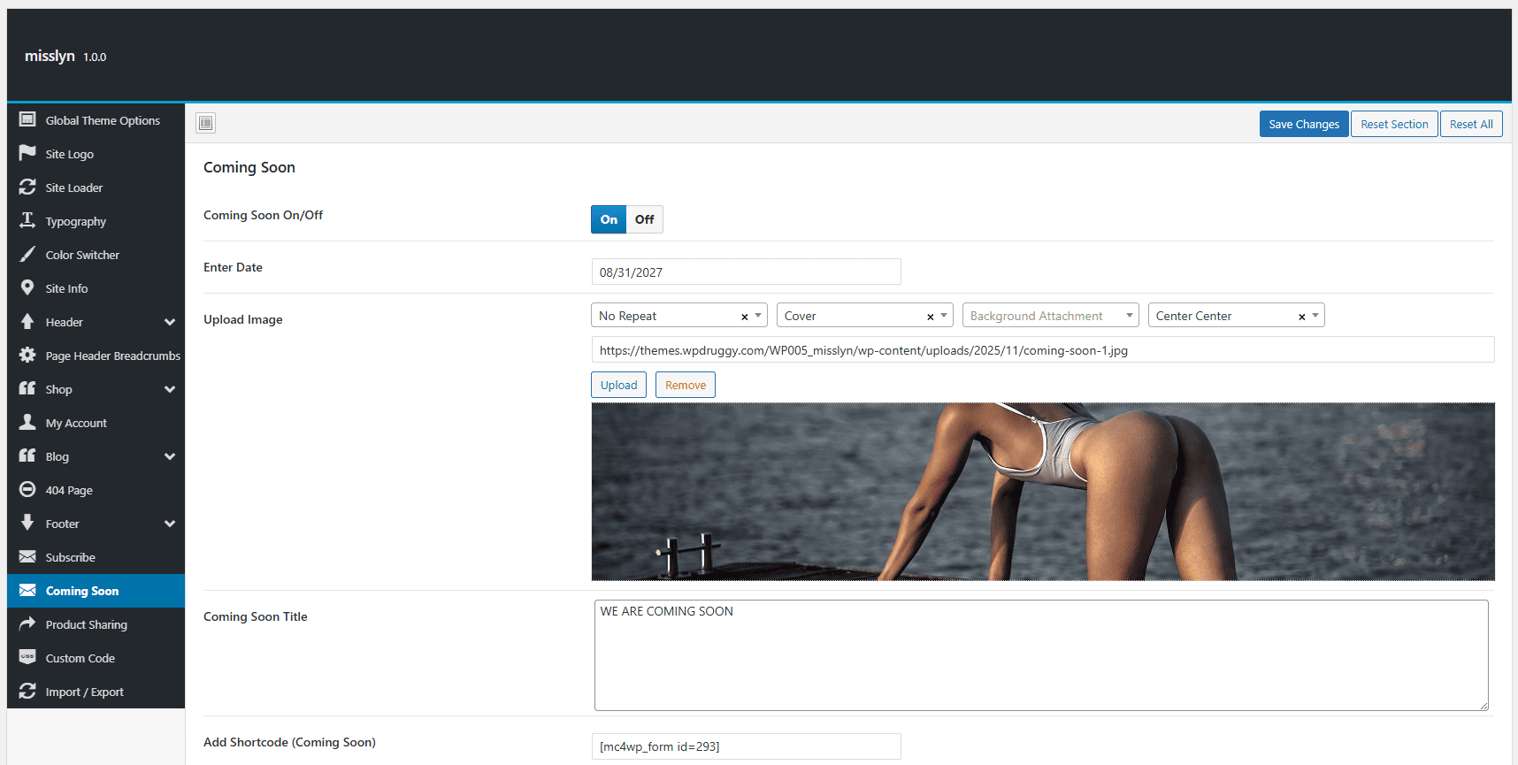
Task: Click the Import / Export sync icon
Action: click(27, 691)
